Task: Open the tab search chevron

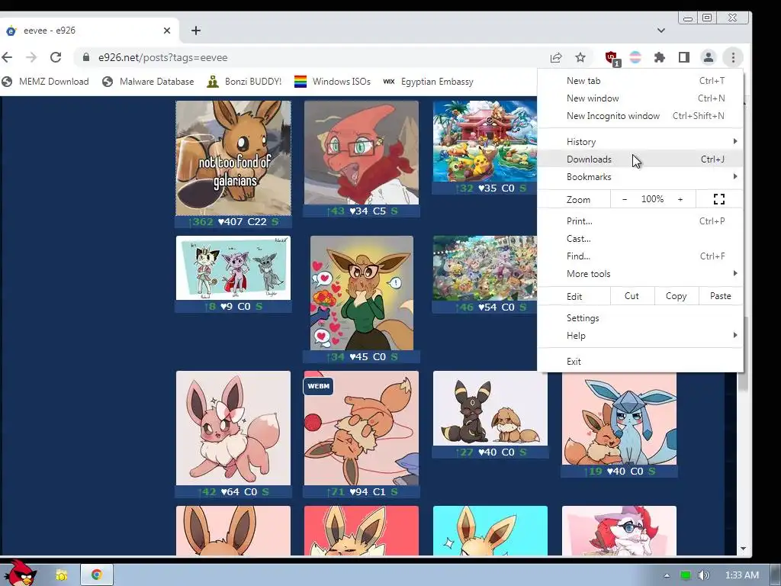Action: pos(661,31)
